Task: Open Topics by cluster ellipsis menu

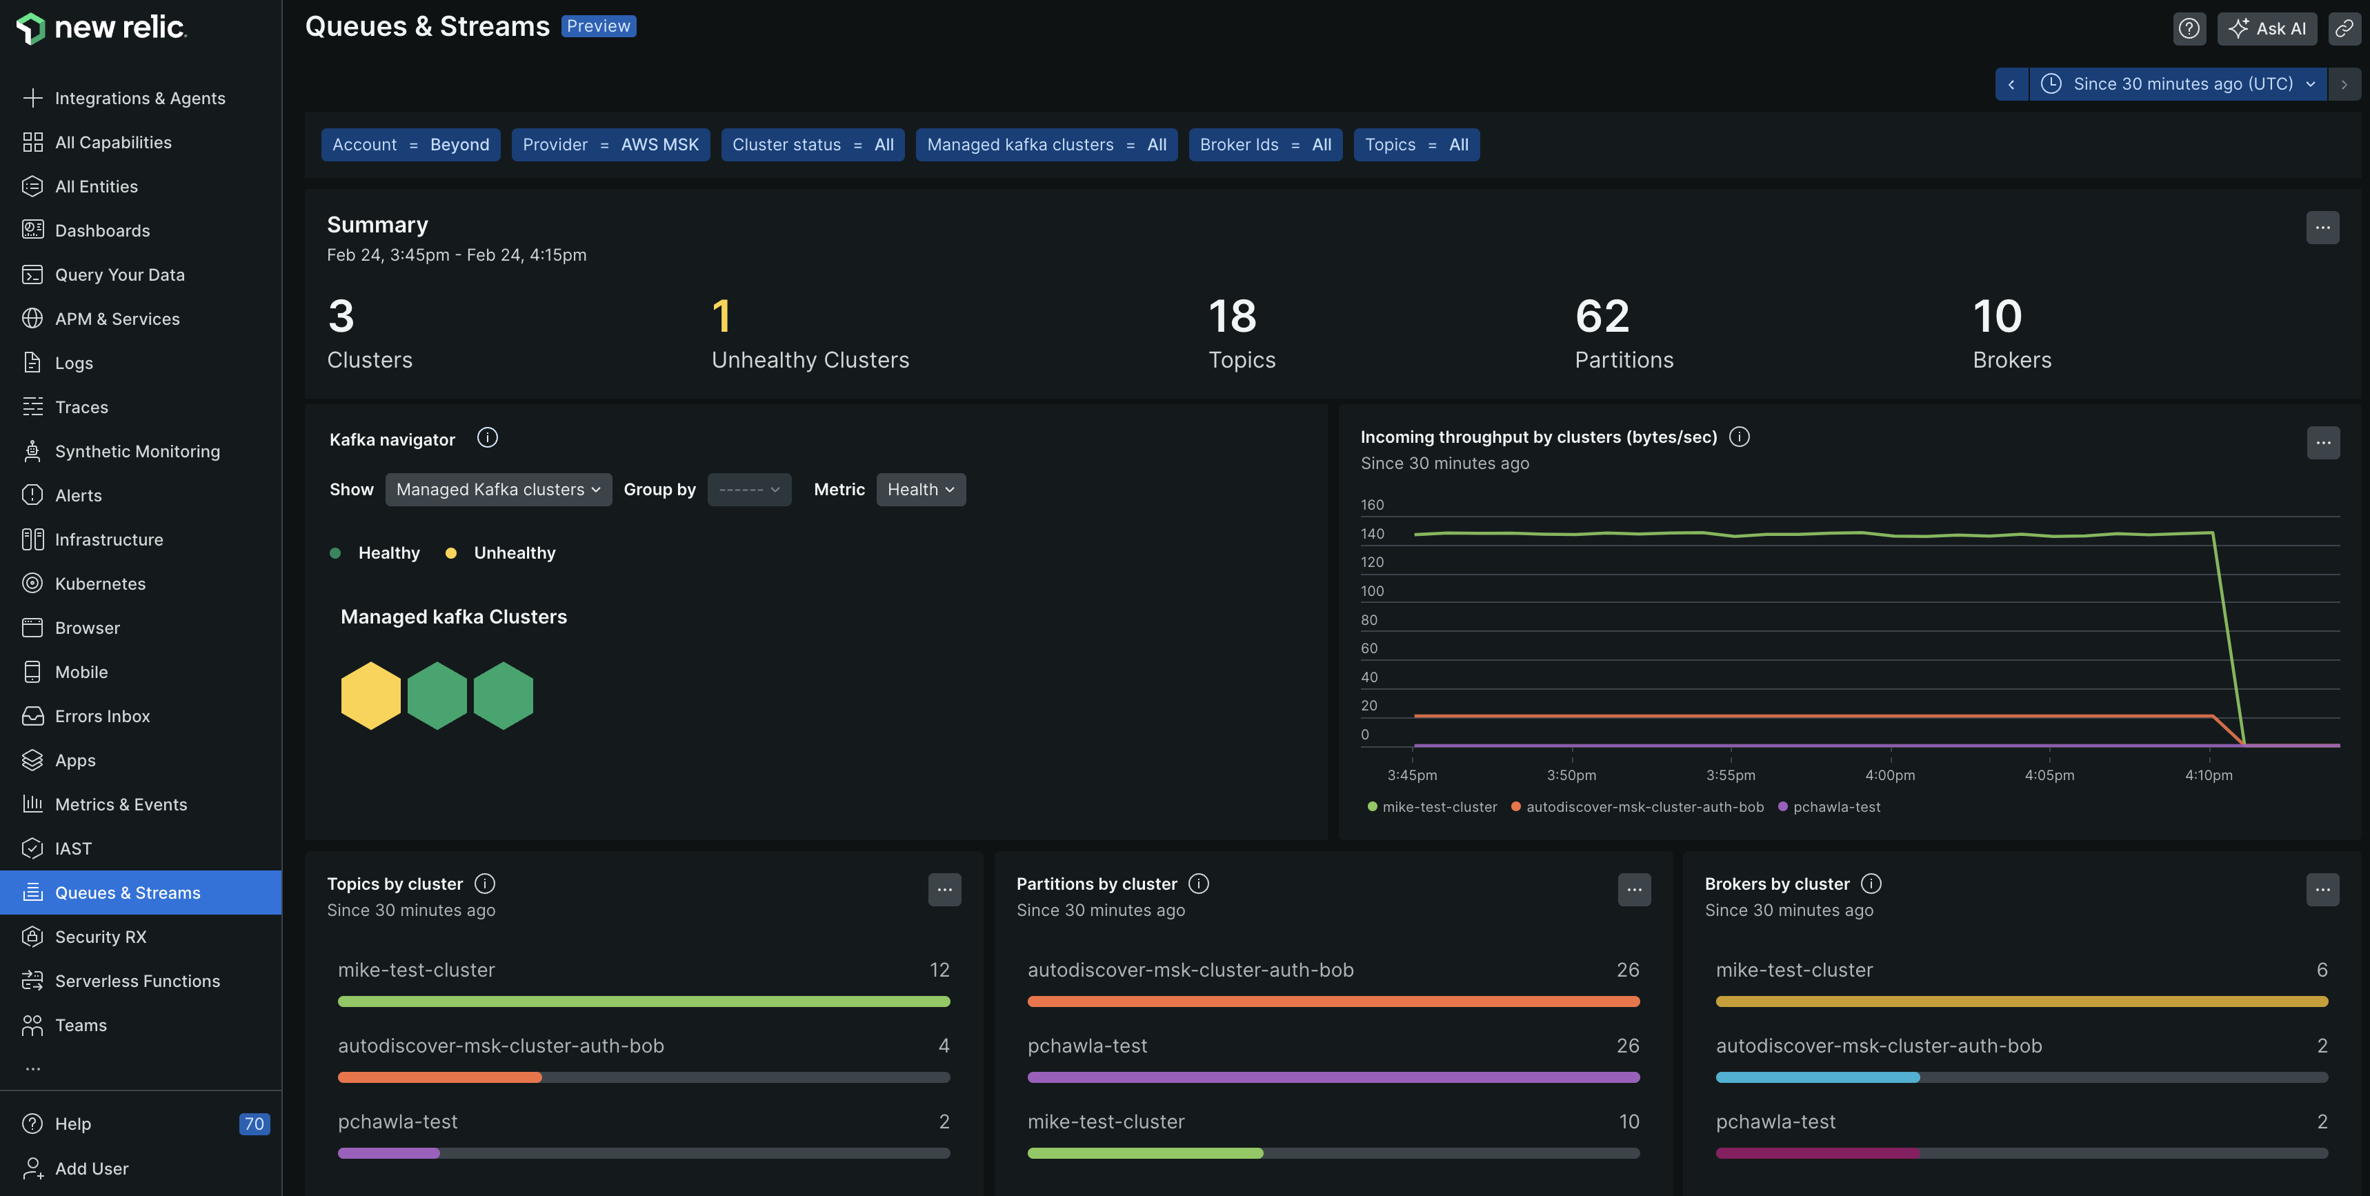Action: [944, 890]
